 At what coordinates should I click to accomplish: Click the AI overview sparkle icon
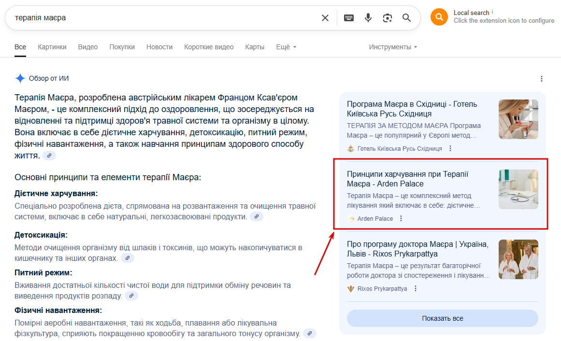click(20, 78)
